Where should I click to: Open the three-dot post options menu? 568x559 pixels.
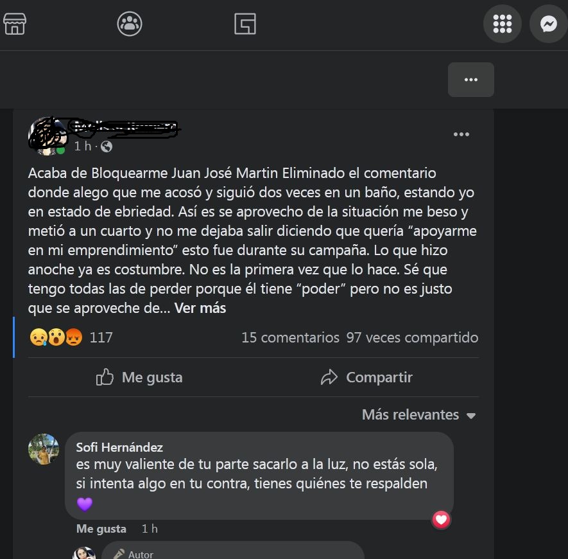click(x=461, y=134)
